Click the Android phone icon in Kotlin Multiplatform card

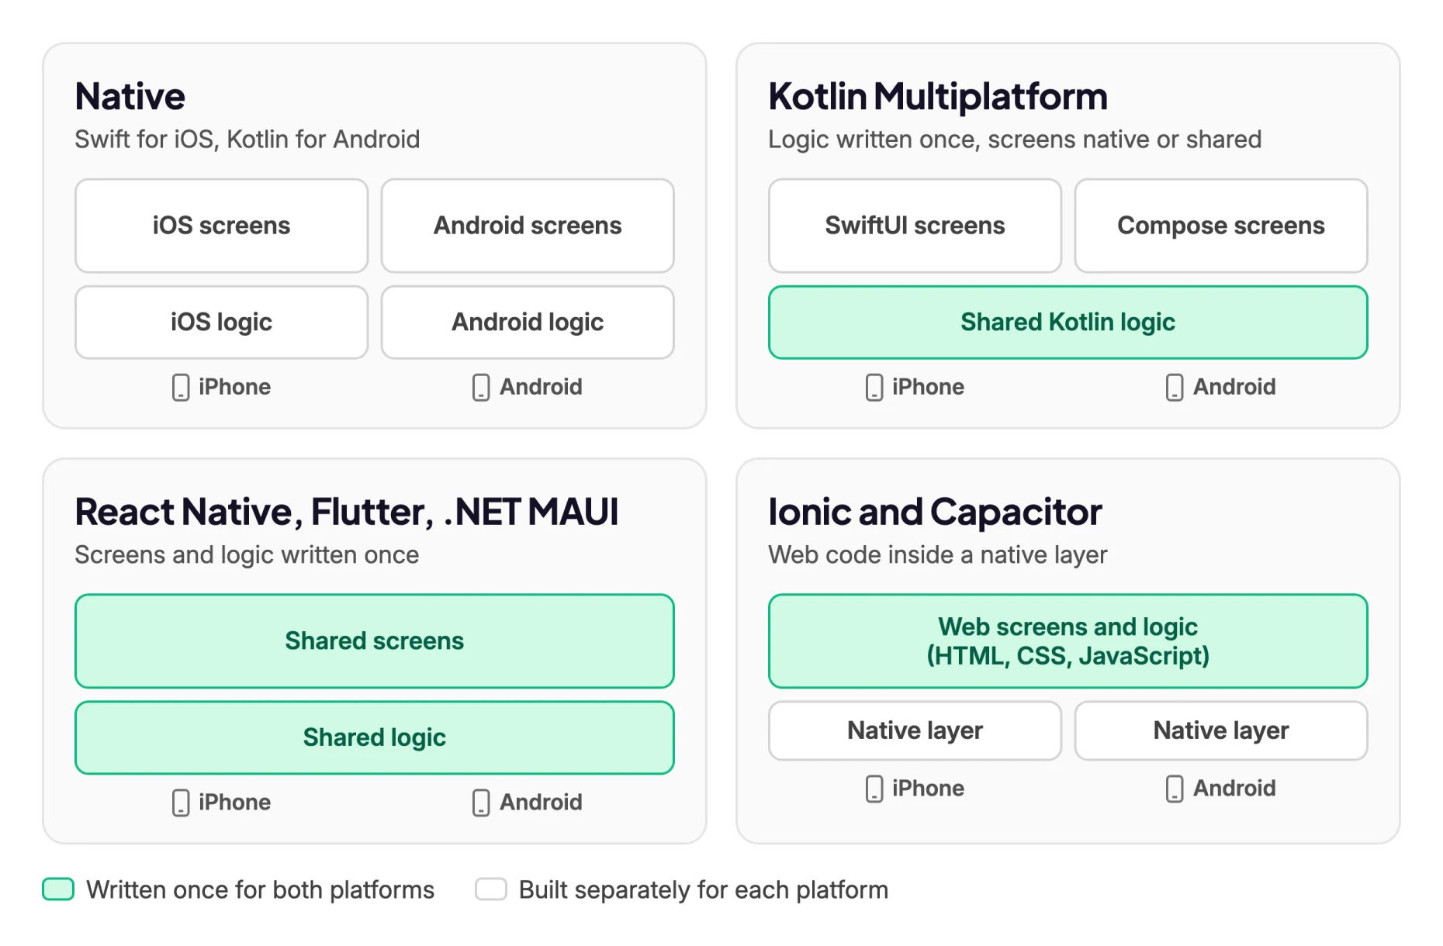pyautogui.click(x=1175, y=387)
